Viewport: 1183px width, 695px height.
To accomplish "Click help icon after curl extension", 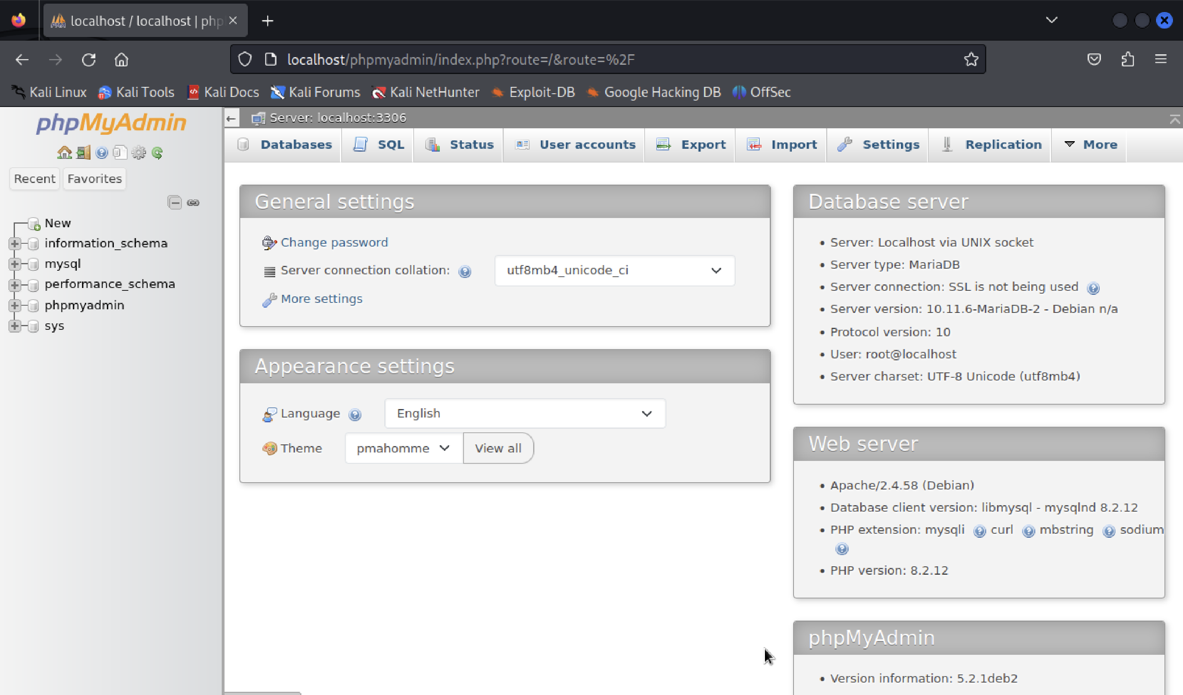I will (x=1028, y=531).
